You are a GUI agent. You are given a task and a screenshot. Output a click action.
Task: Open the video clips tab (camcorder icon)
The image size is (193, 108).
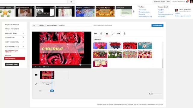click(x=96, y=33)
